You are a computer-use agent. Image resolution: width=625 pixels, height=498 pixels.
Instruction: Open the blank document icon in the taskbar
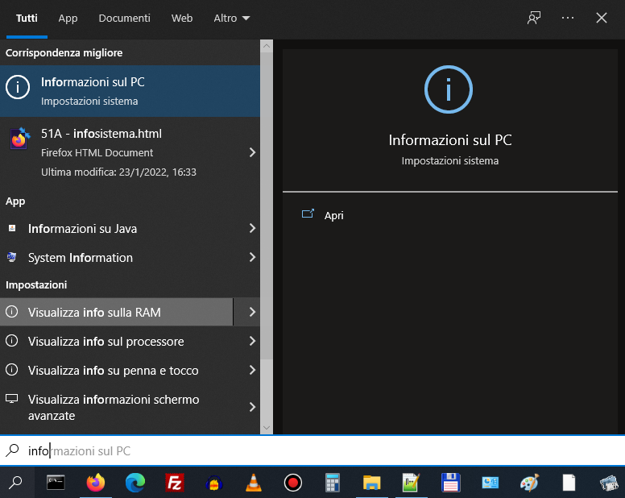569,483
